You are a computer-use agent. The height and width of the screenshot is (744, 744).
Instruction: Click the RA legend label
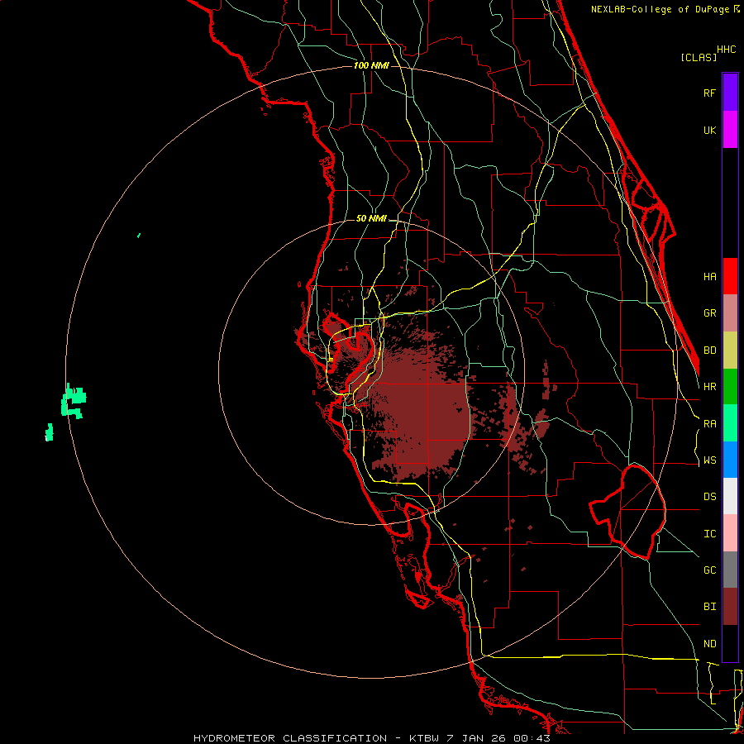click(x=709, y=424)
